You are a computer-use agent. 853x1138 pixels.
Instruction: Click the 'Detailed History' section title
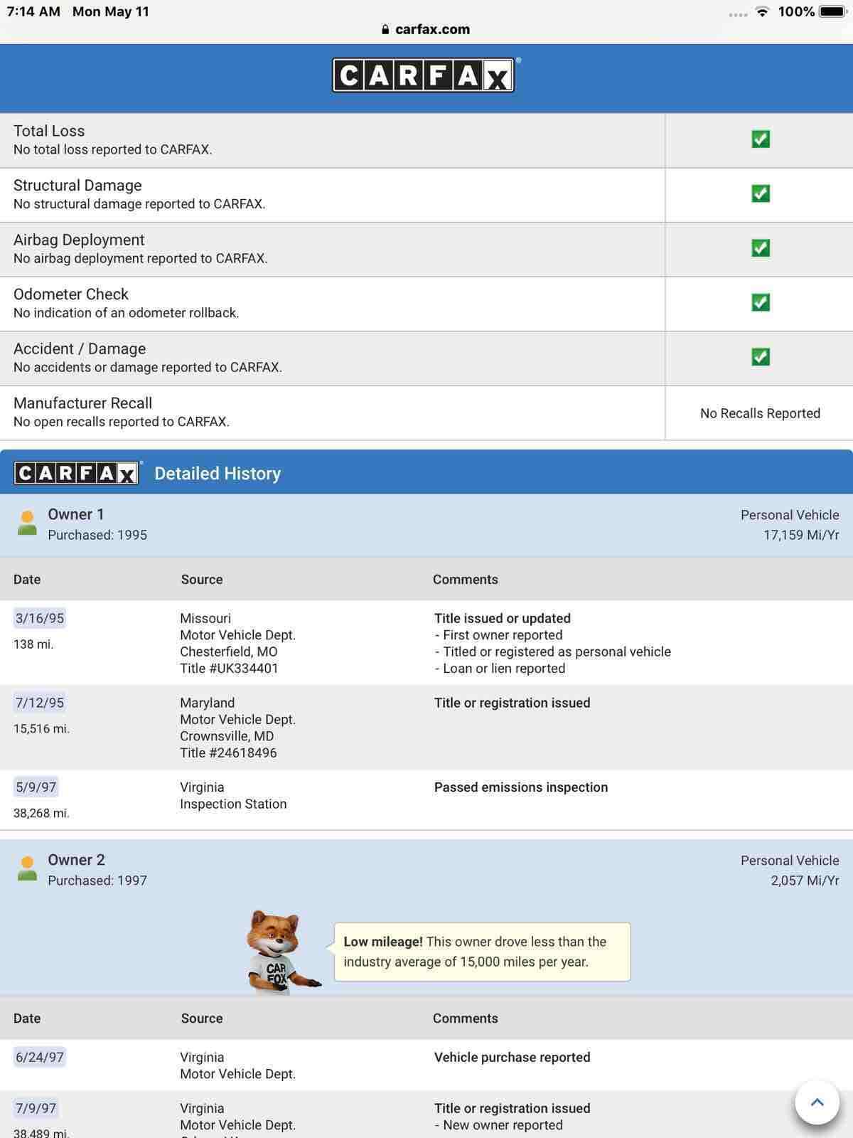click(218, 474)
